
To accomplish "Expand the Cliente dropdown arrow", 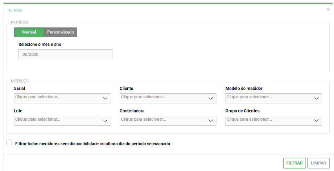I will 211,98.
